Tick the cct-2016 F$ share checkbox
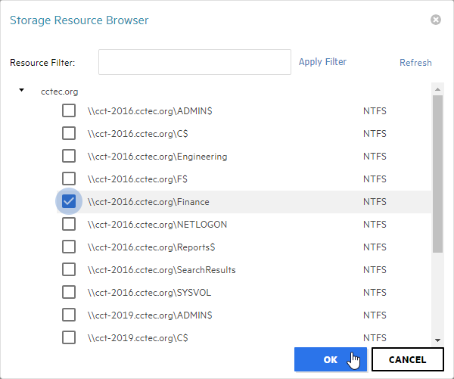This screenshot has width=454, height=379. (69, 179)
